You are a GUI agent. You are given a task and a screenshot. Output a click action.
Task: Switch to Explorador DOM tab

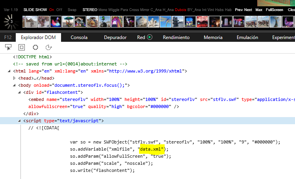pos(38,37)
